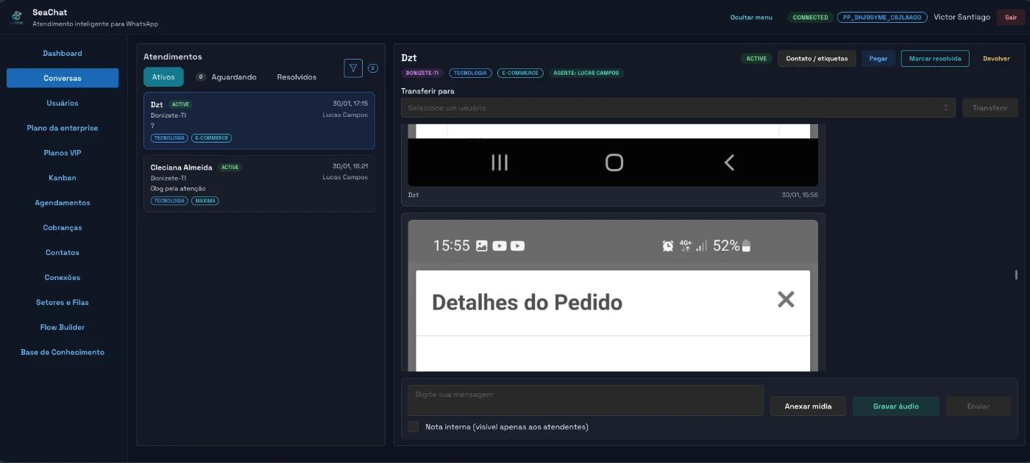This screenshot has width=1030, height=463.
Task: Open the conversations filter funnel icon
Action: (x=353, y=68)
